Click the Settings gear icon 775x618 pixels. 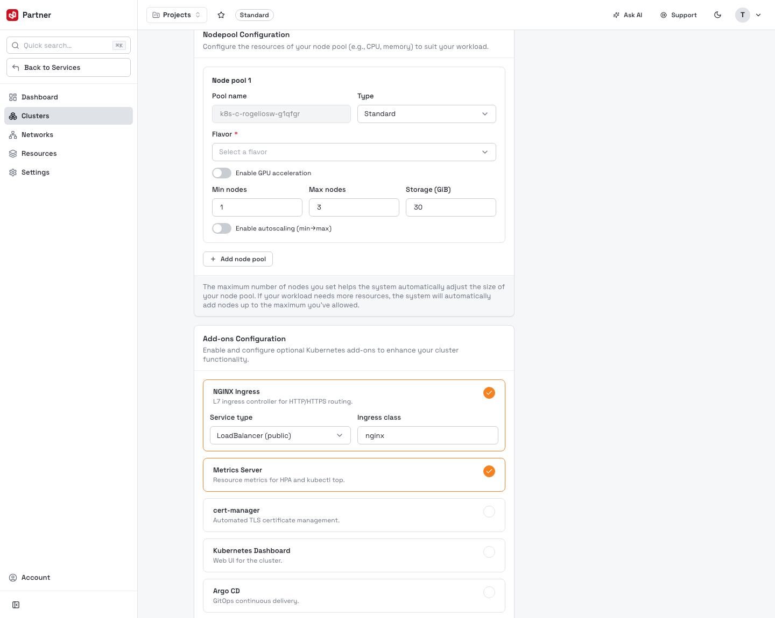coord(13,173)
